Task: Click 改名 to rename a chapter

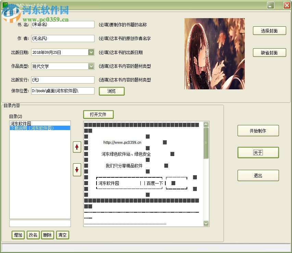Action: (33, 235)
